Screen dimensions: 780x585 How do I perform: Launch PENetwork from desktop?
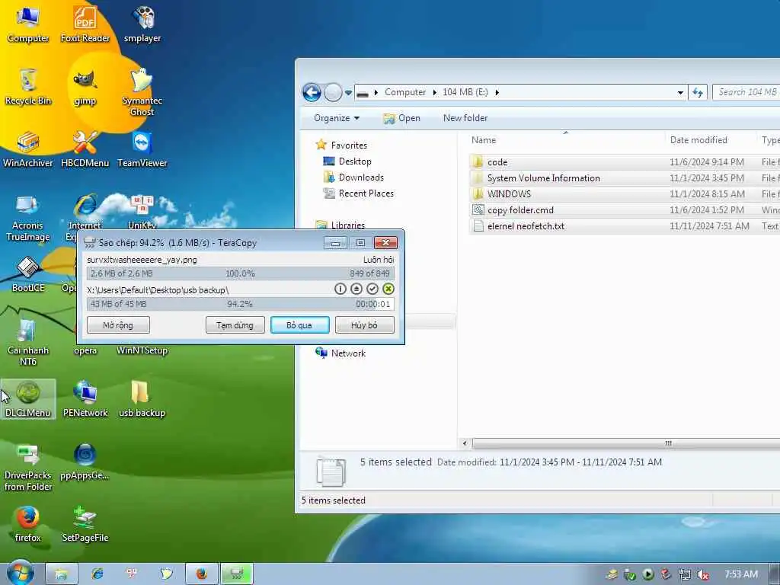coord(85,399)
